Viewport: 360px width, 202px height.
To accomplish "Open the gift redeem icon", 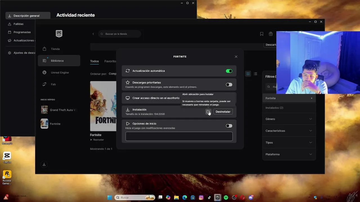I will [271, 34].
